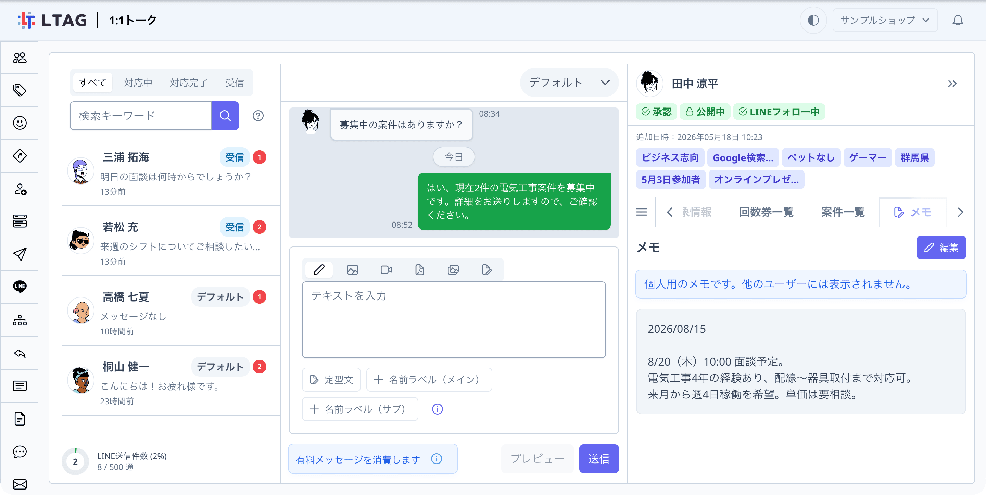986x495 pixels.
Task: Switch to the 対応完了 filter tab
Action: (x=189, y=82)
